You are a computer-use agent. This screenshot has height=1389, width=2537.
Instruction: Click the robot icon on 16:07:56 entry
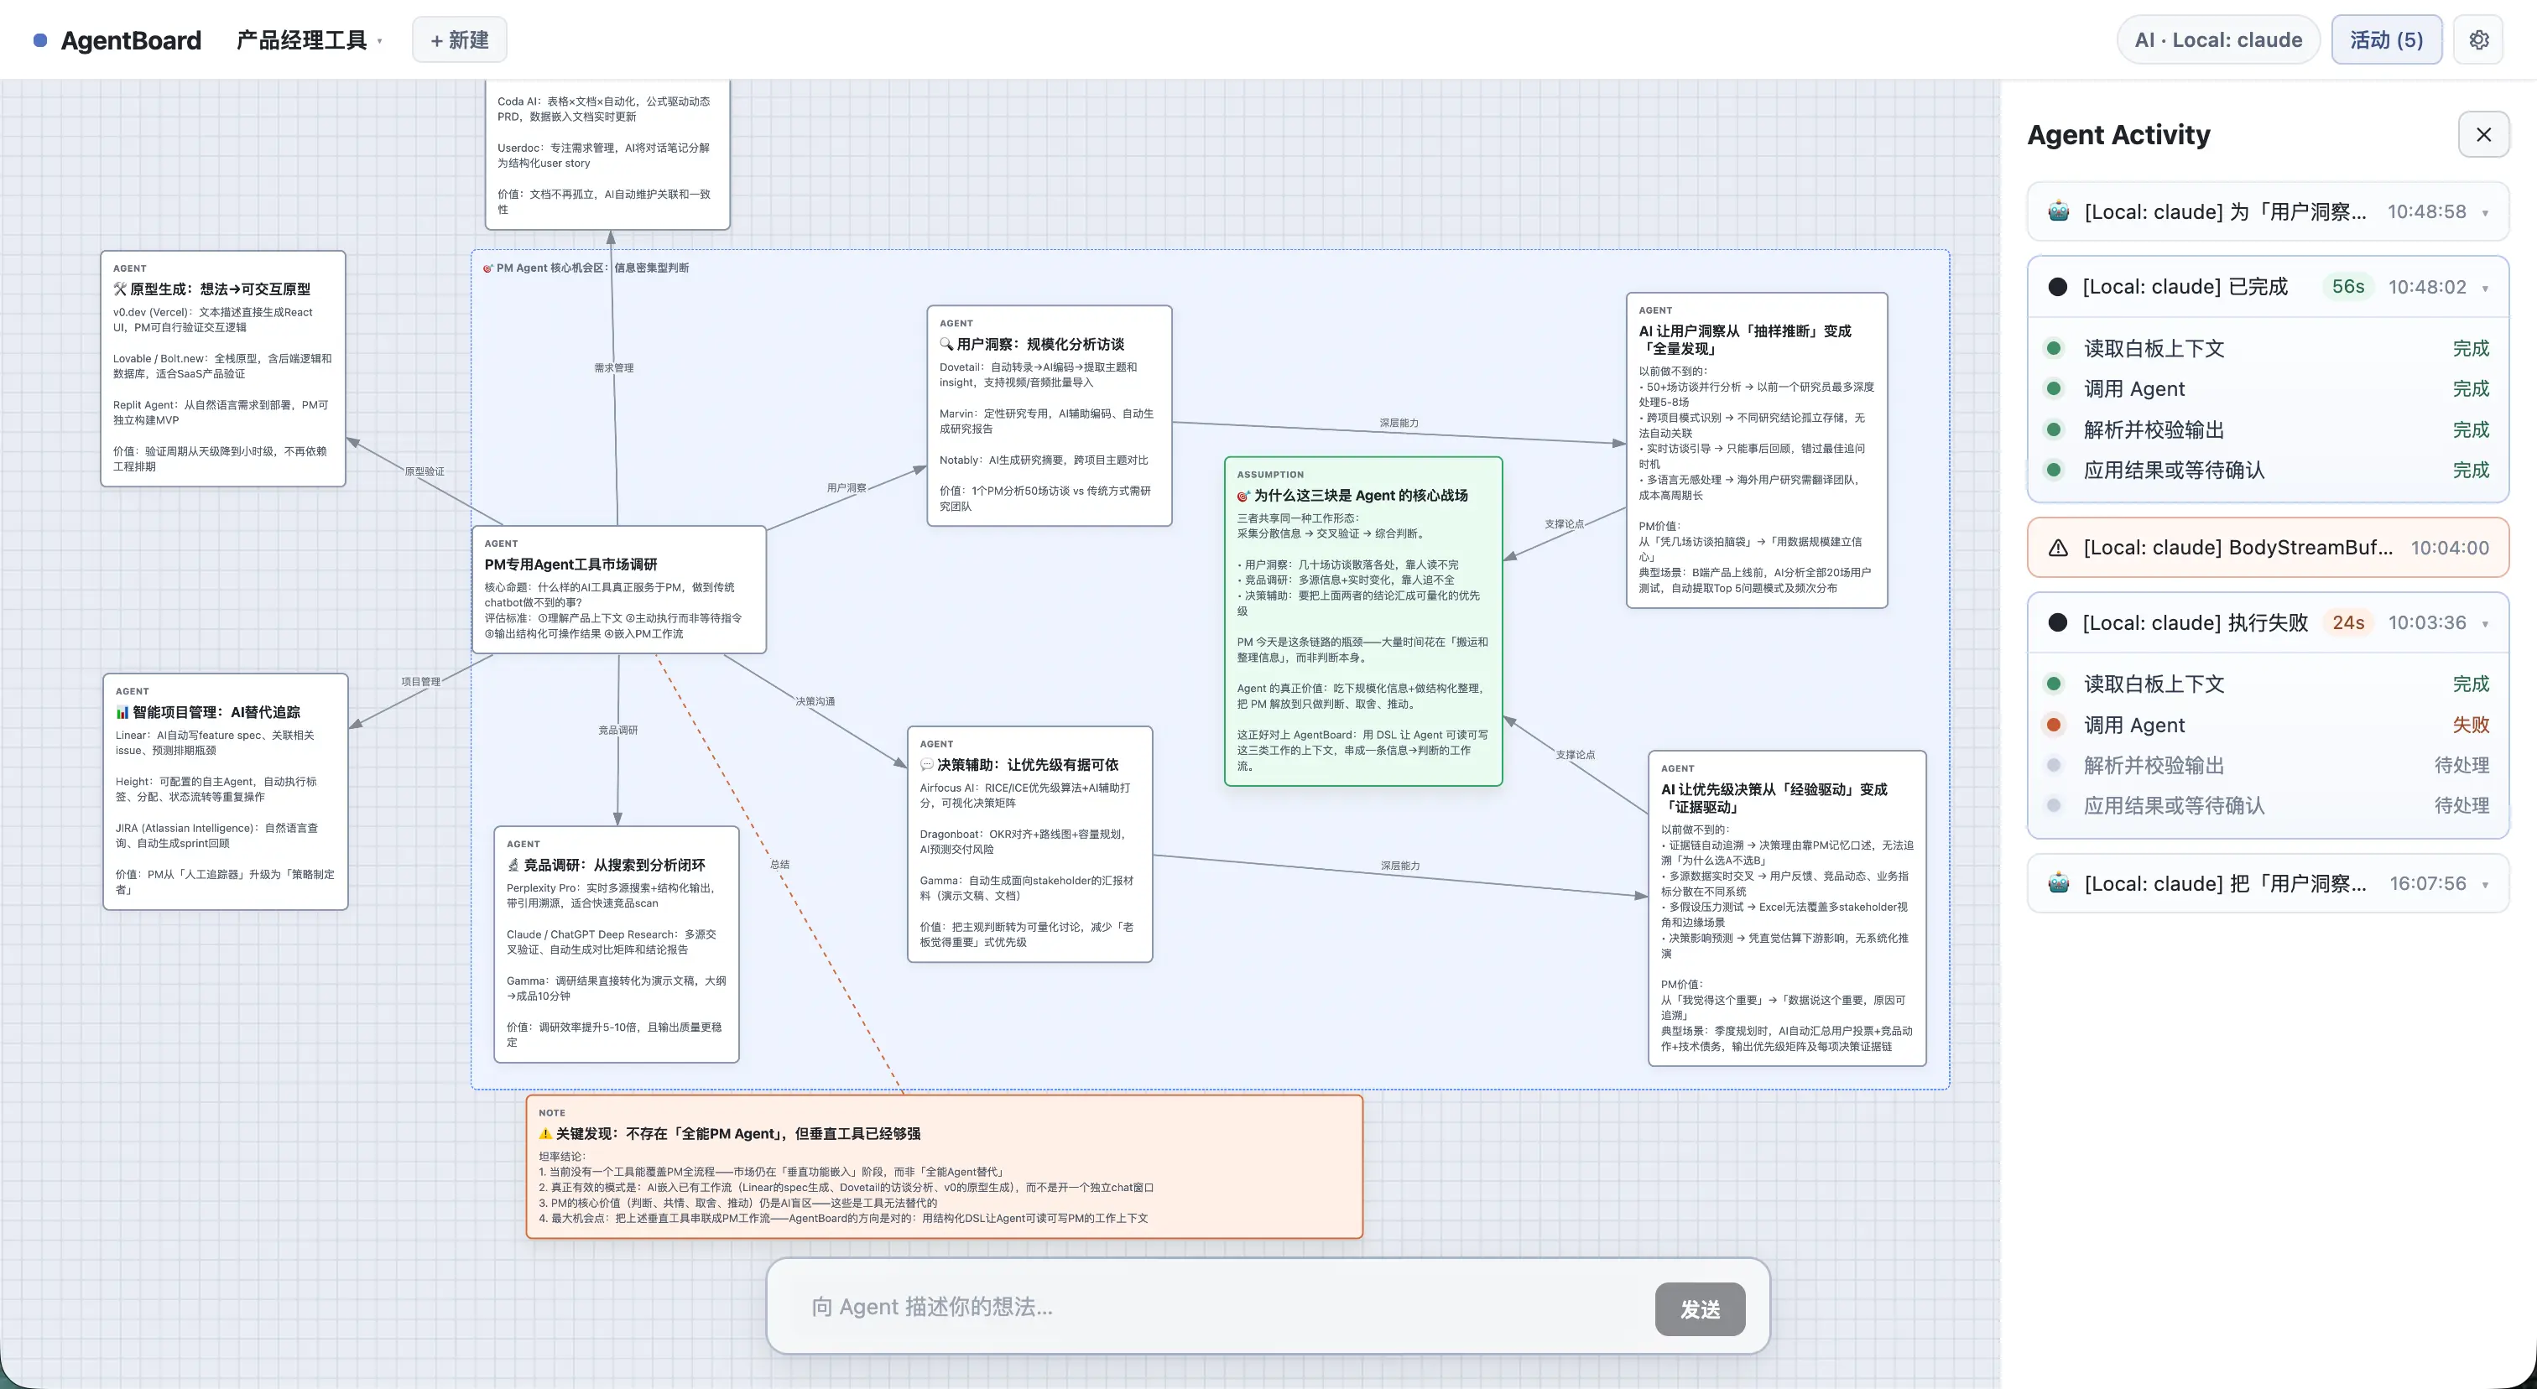click(x=2058, y=883)
